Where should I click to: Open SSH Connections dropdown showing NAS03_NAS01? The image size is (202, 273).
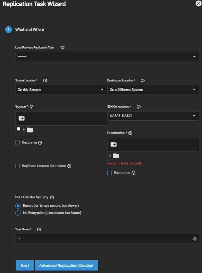click(153, 116)
